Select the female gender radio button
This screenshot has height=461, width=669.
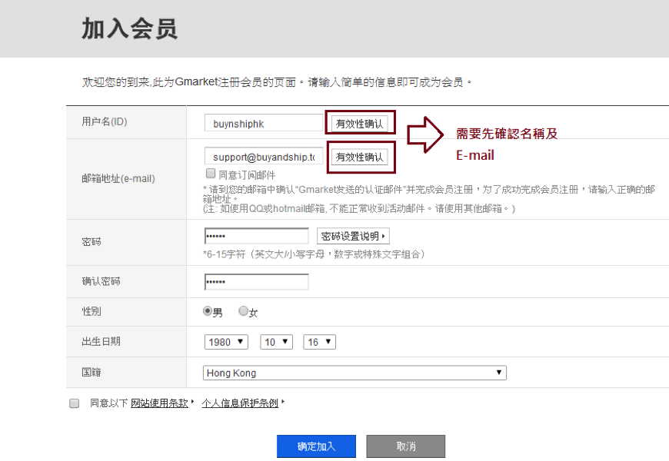244,311
